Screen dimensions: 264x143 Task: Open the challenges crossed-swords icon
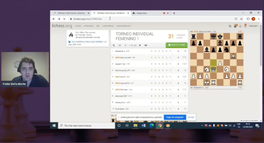pos(240,26)
